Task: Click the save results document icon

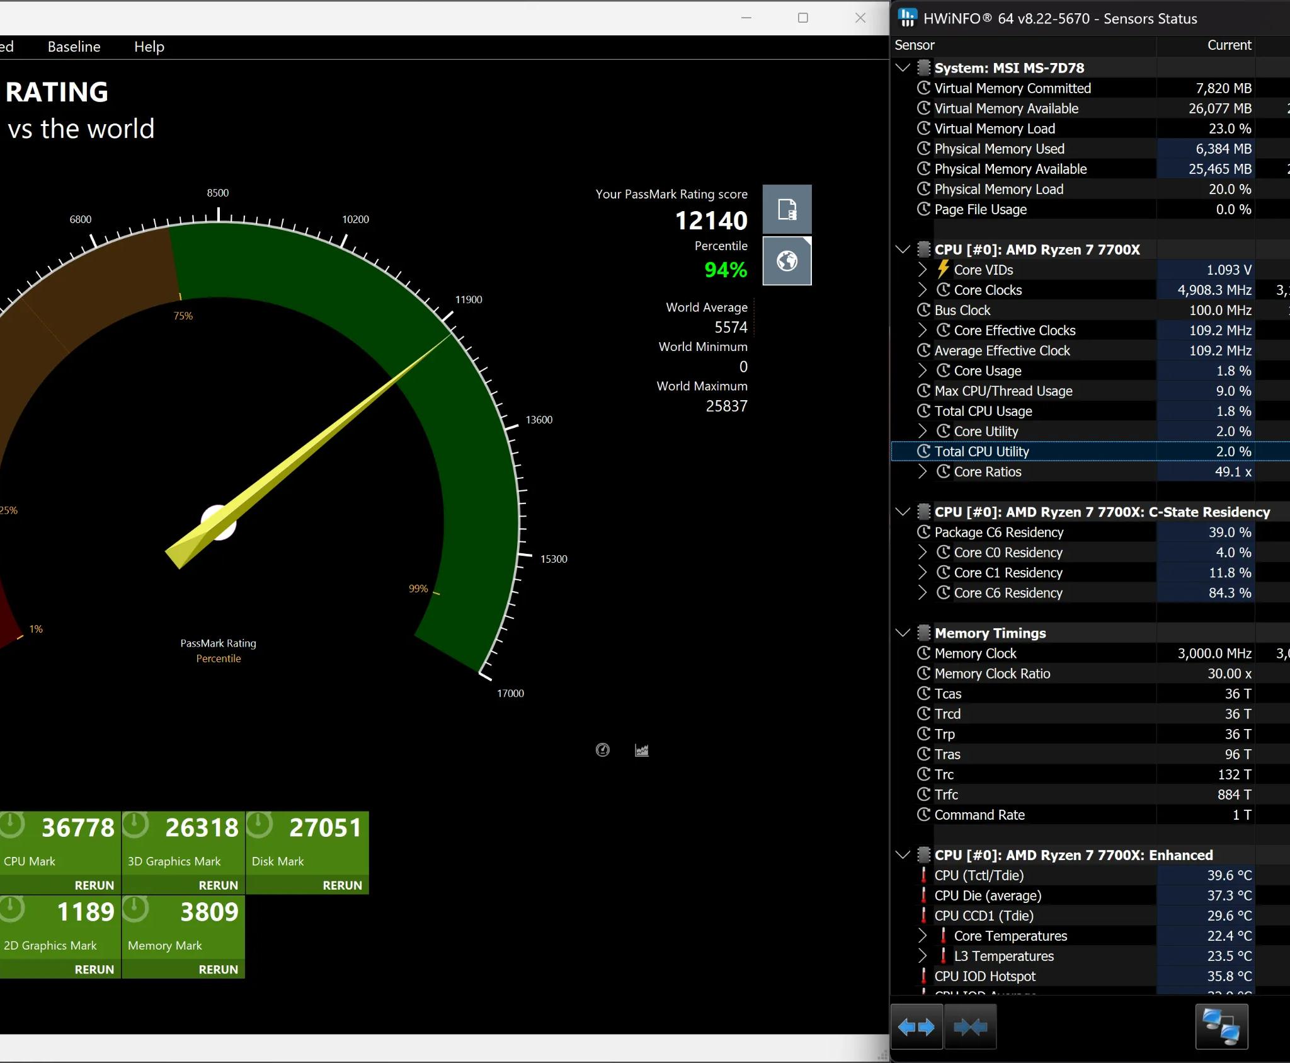Action: pos(787,209)
